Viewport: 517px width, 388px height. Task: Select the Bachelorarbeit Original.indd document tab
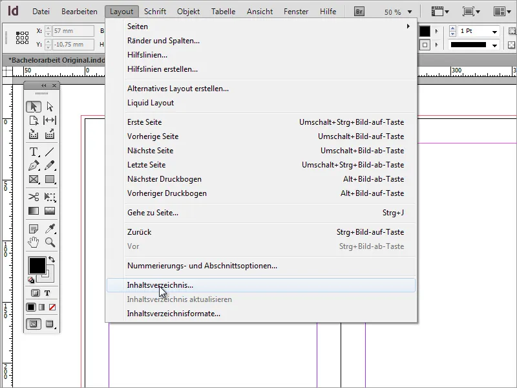pos(56,60)
